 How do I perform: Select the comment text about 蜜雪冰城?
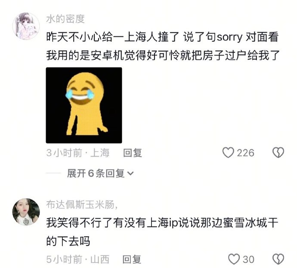coord(162,232)
